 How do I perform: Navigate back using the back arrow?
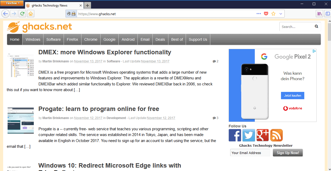pyautogui.click(x=5, y=13)
